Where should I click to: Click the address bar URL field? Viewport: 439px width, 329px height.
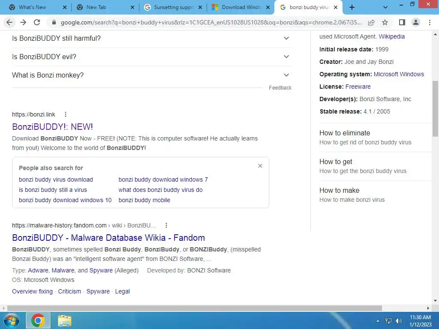click(211, 22)
